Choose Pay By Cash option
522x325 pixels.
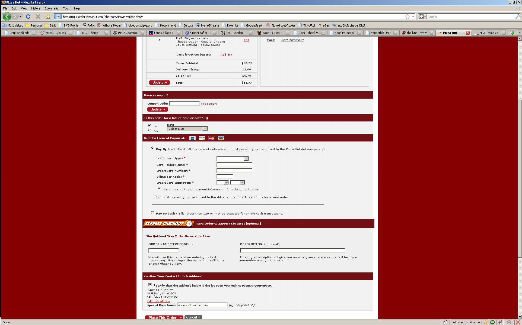point(152,213)
